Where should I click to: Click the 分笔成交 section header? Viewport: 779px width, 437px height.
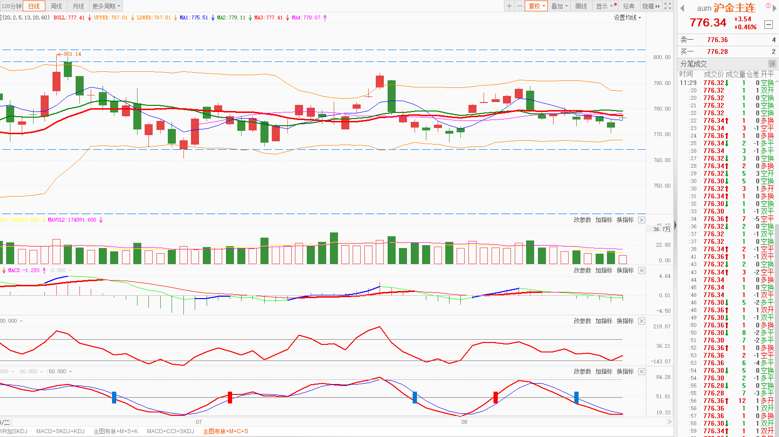[x=693, y=64]
